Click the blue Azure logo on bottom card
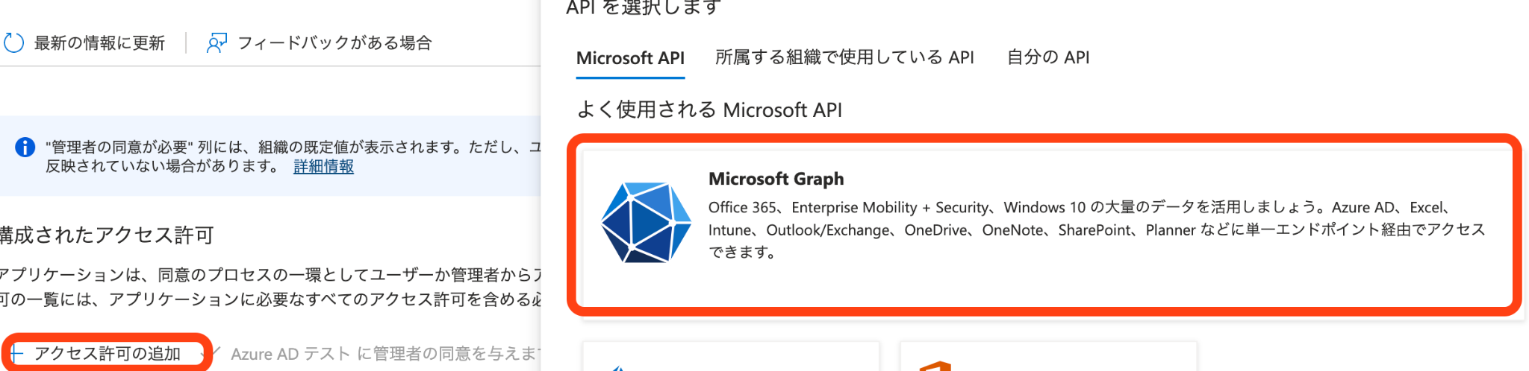The image size is (1529, 371). (x=617, y=367)
